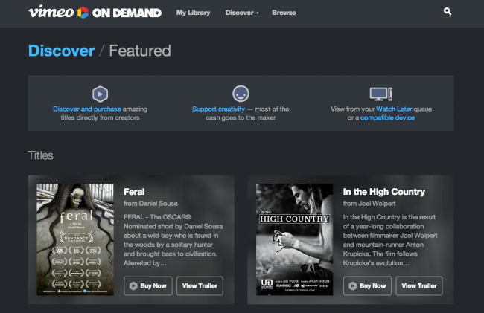This screenshot has height=313, width=484.
Task: Follow the Support creativity link
Action: click(218, 109)
